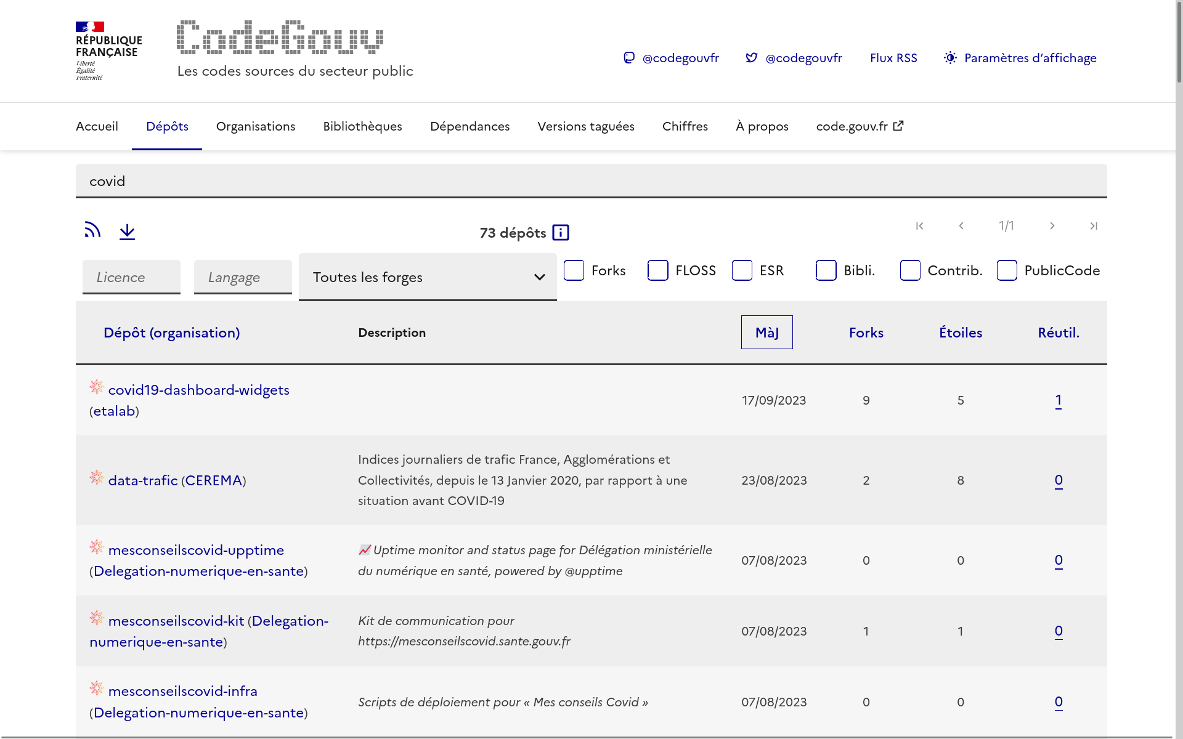Click date 17/09/2023 cell
Image resolution: width=1183 pixels, height=739 pixels.
click(774, 400)
